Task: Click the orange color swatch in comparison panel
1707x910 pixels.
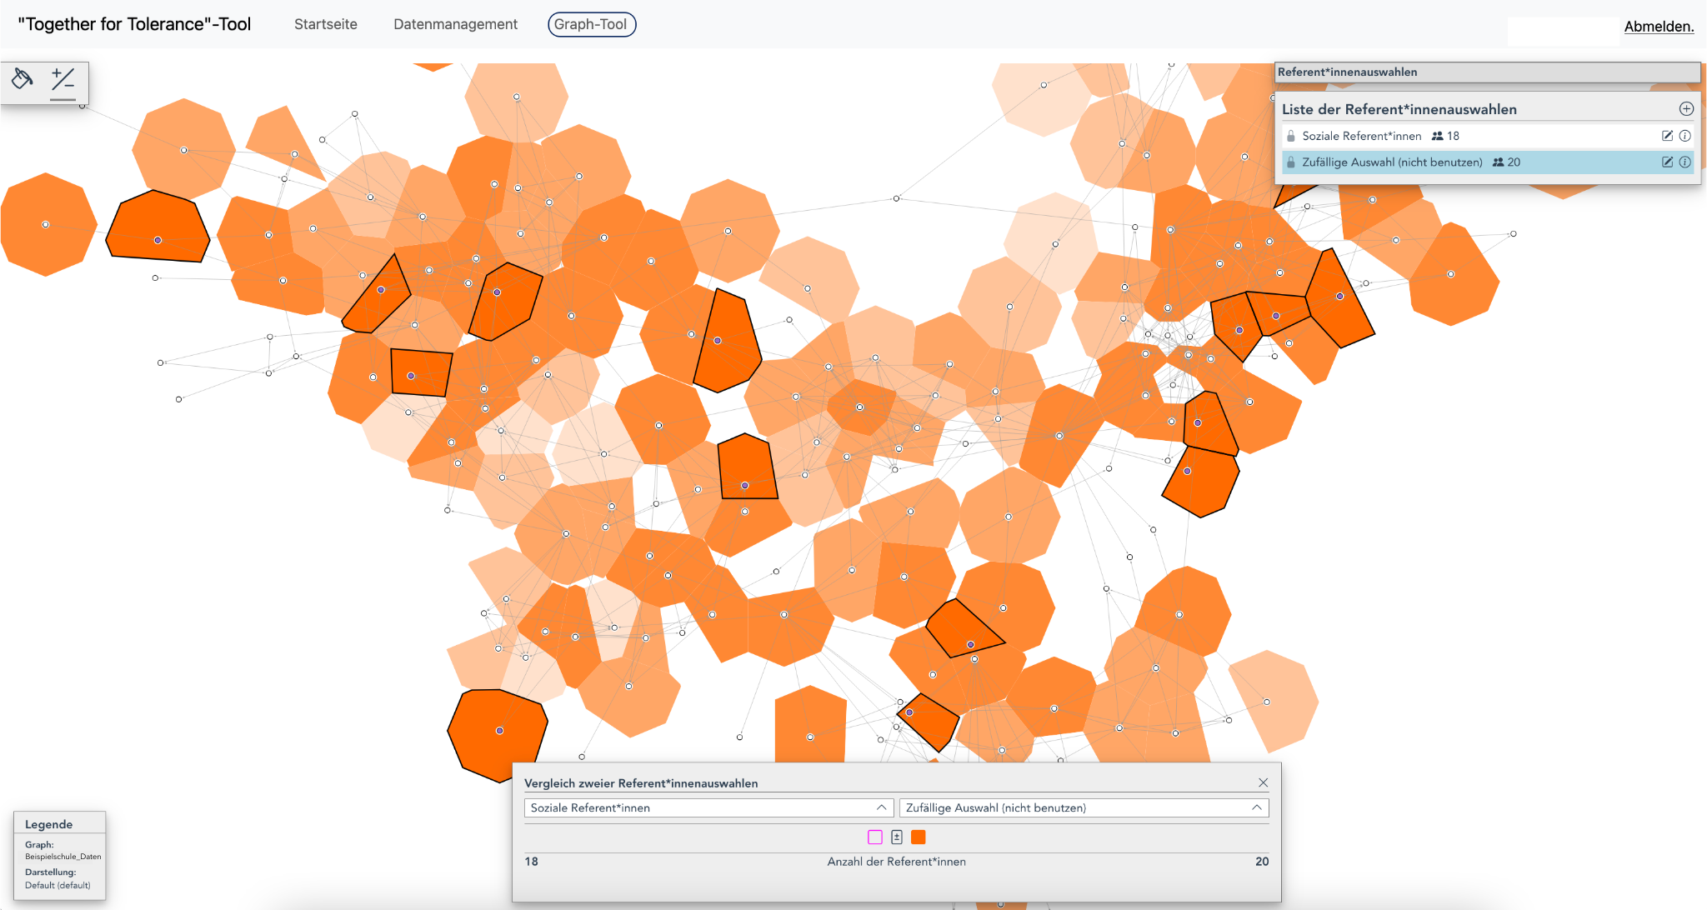Action: (x=919, y=837)
